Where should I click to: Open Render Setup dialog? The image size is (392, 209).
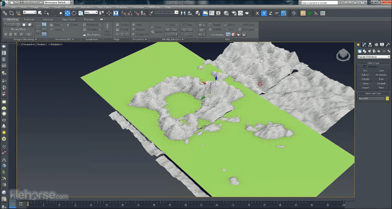[234, 13]
